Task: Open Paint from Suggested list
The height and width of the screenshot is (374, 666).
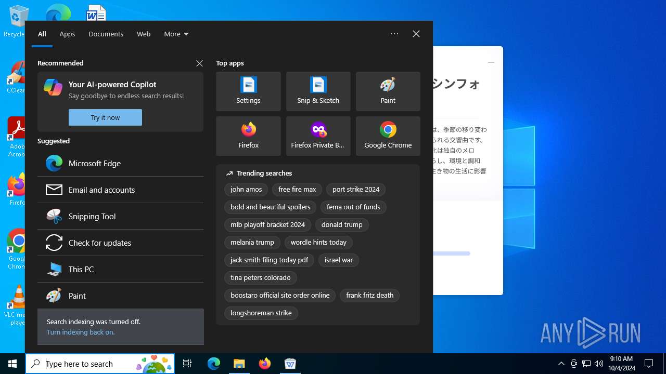Action: [120, 296]
